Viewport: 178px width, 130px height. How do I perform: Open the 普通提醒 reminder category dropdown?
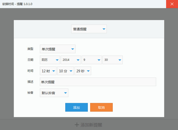89,29
